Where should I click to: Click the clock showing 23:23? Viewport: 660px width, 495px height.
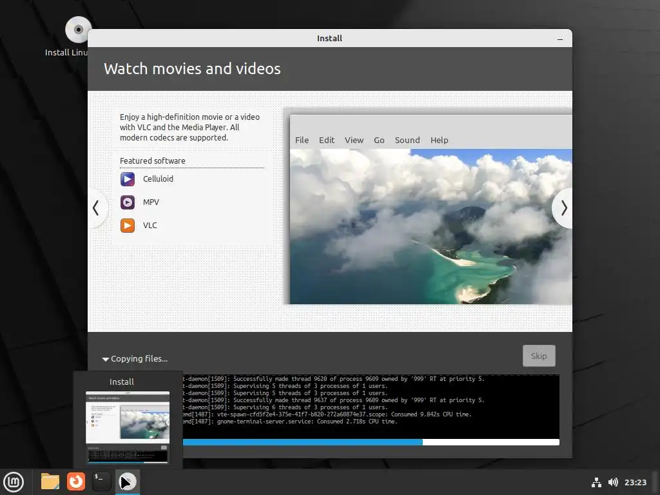[635, 482]
